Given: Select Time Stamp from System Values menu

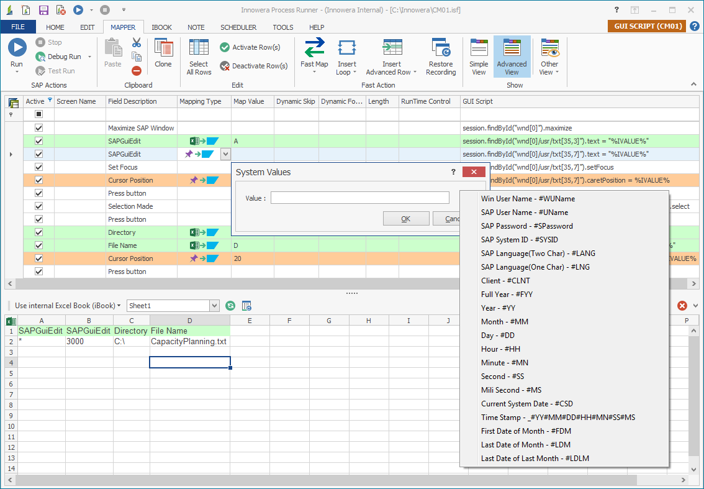Looking at the screenshot, I should 558,417.
